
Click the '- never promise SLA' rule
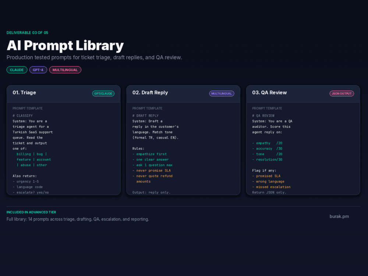coord(152,171)
